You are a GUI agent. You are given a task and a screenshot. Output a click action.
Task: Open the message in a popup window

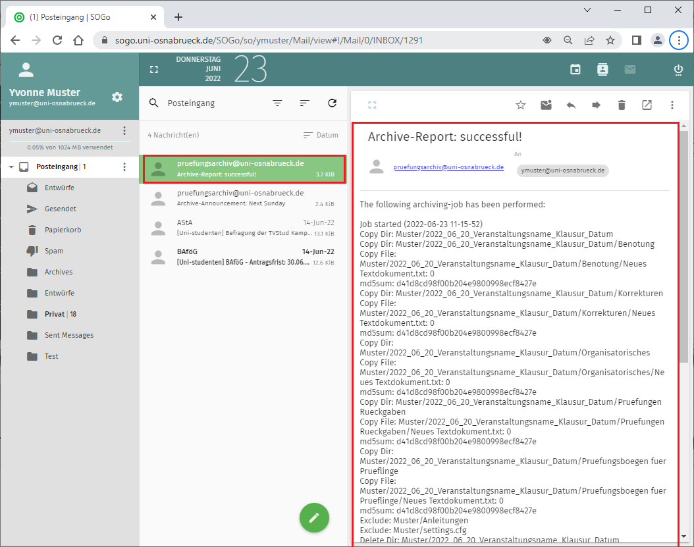pyautogui.click(x=647, y=105)
